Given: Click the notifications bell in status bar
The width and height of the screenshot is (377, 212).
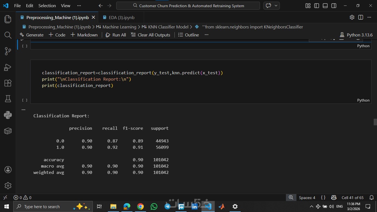Looking at the screenshot, I should 371,198.
